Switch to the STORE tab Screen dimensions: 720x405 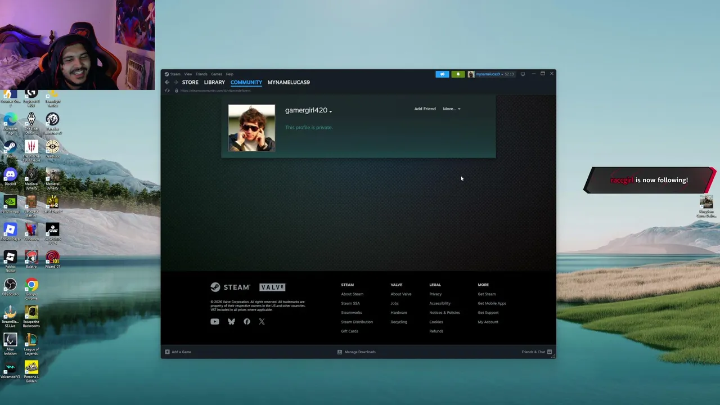190,82
